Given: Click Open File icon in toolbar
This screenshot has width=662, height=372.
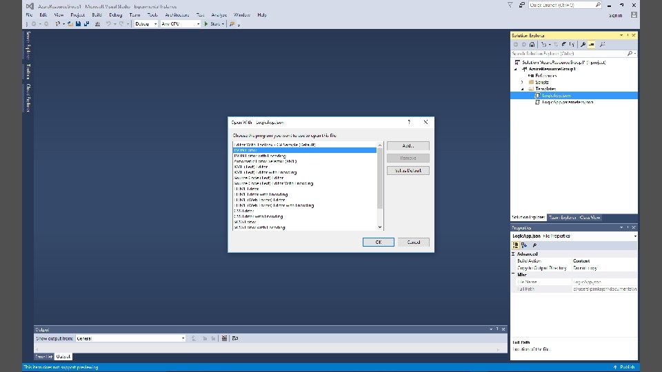Looking at the screenshot, I should (70, 24).
